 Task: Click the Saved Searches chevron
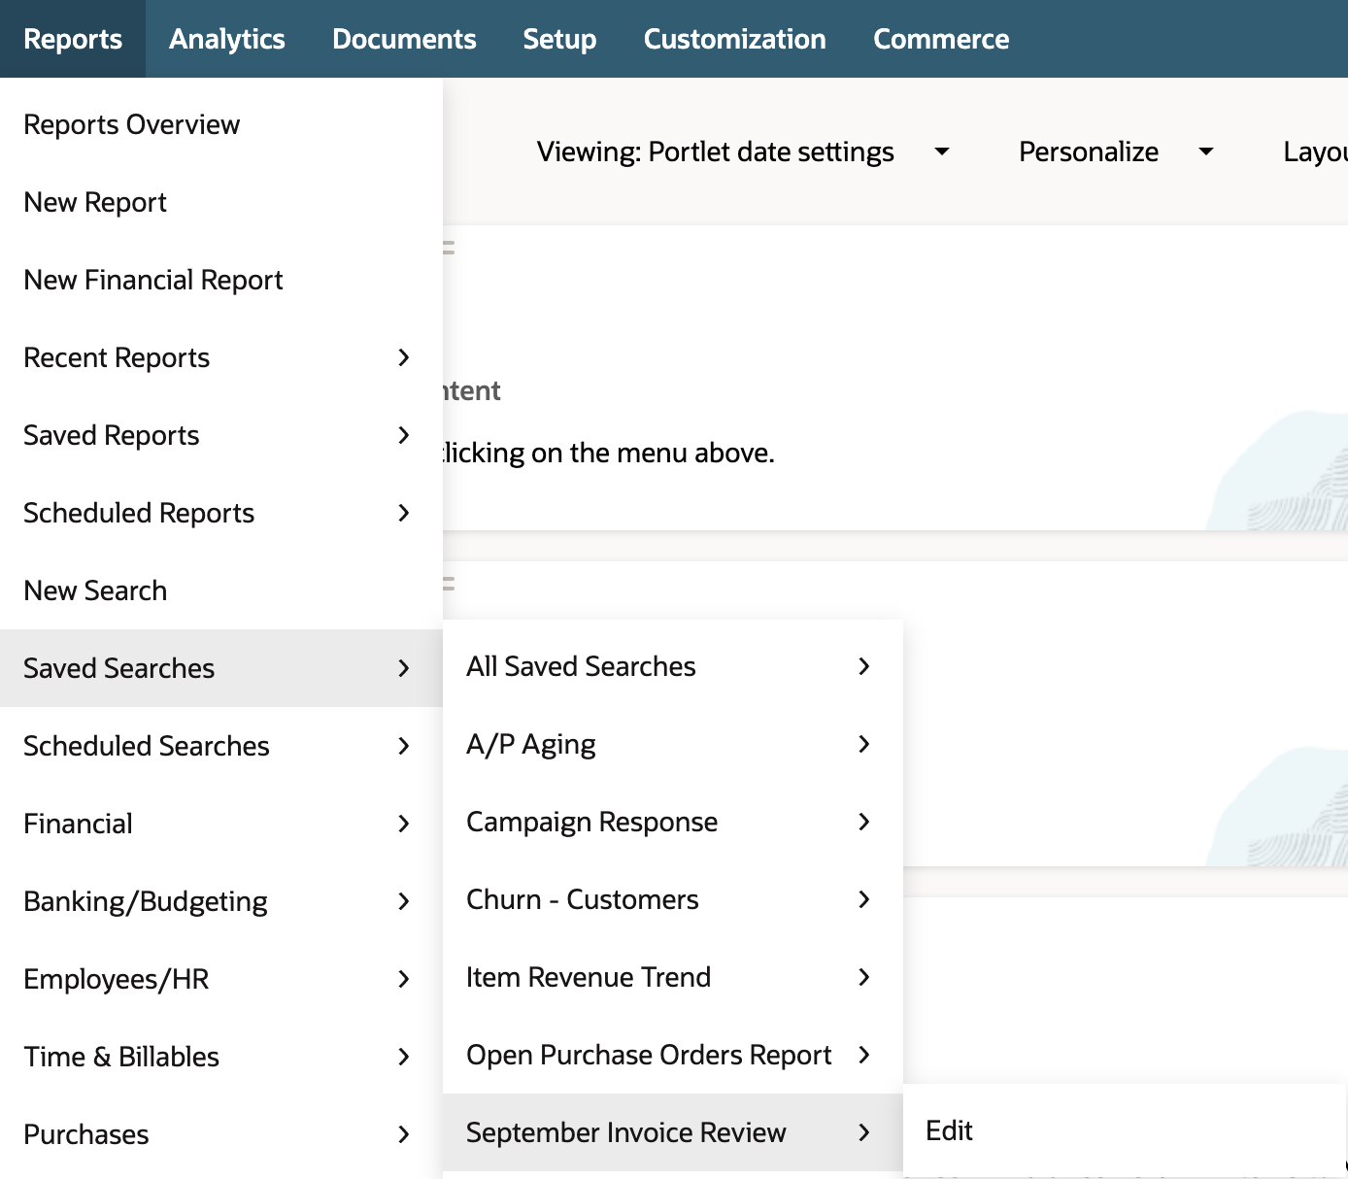[404, 668]
